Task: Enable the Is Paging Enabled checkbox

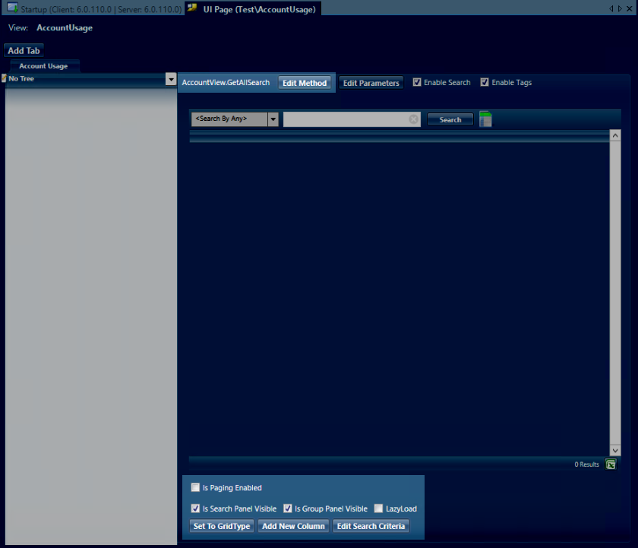Action: pyautogui.click(x=196, y=488)
